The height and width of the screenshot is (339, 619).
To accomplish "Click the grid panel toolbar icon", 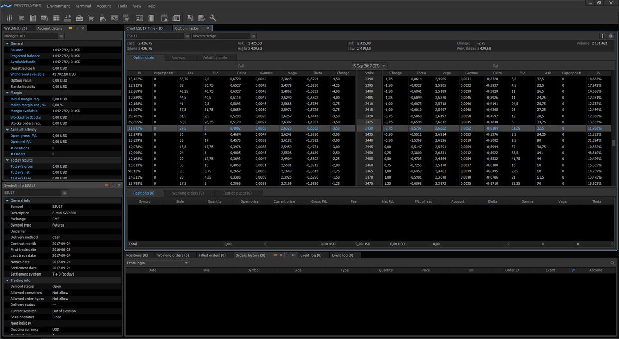I will click(56, 18).
